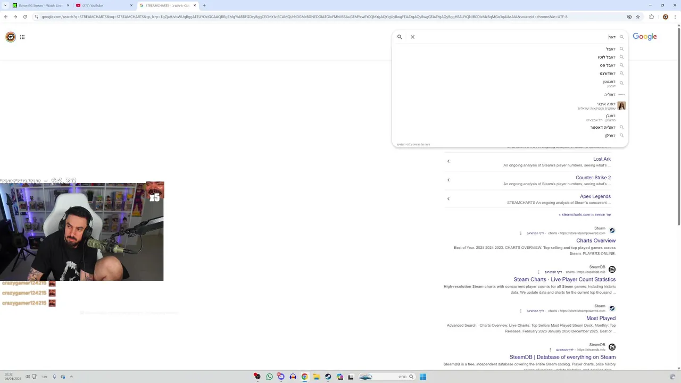Select the 'דארלן' suggestion
Viewport: 681px width, 383px height.
(610, 136)
